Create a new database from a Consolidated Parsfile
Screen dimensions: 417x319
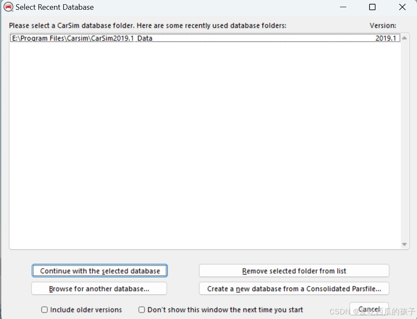[x=294, y=288]
